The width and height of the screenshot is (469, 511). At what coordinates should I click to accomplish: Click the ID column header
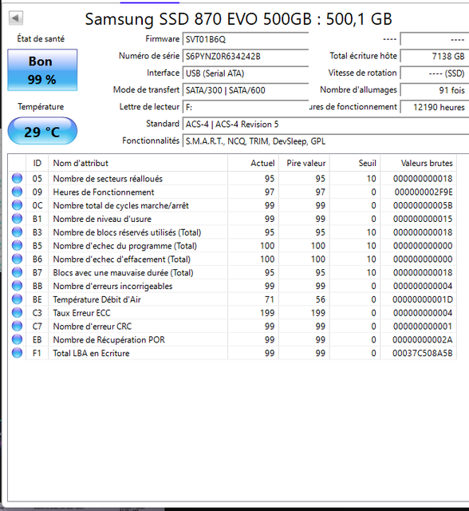(37, 163)
